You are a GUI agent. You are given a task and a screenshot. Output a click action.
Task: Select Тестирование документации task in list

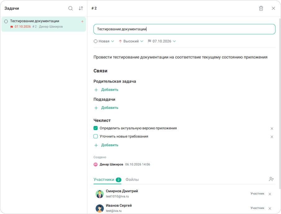click(x=43, y=24)
